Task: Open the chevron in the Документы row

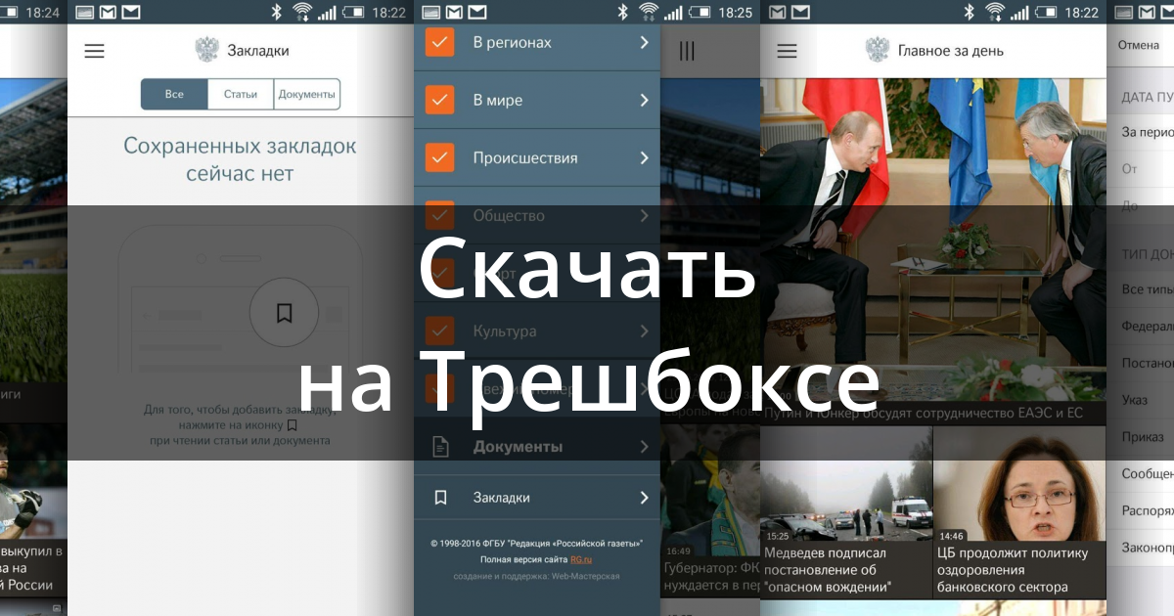Action: pyautogui.click(x=644, y=447)
